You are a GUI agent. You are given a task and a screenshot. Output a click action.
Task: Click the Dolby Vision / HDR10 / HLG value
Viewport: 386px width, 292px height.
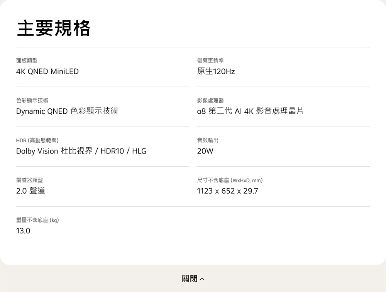point(81,151)
